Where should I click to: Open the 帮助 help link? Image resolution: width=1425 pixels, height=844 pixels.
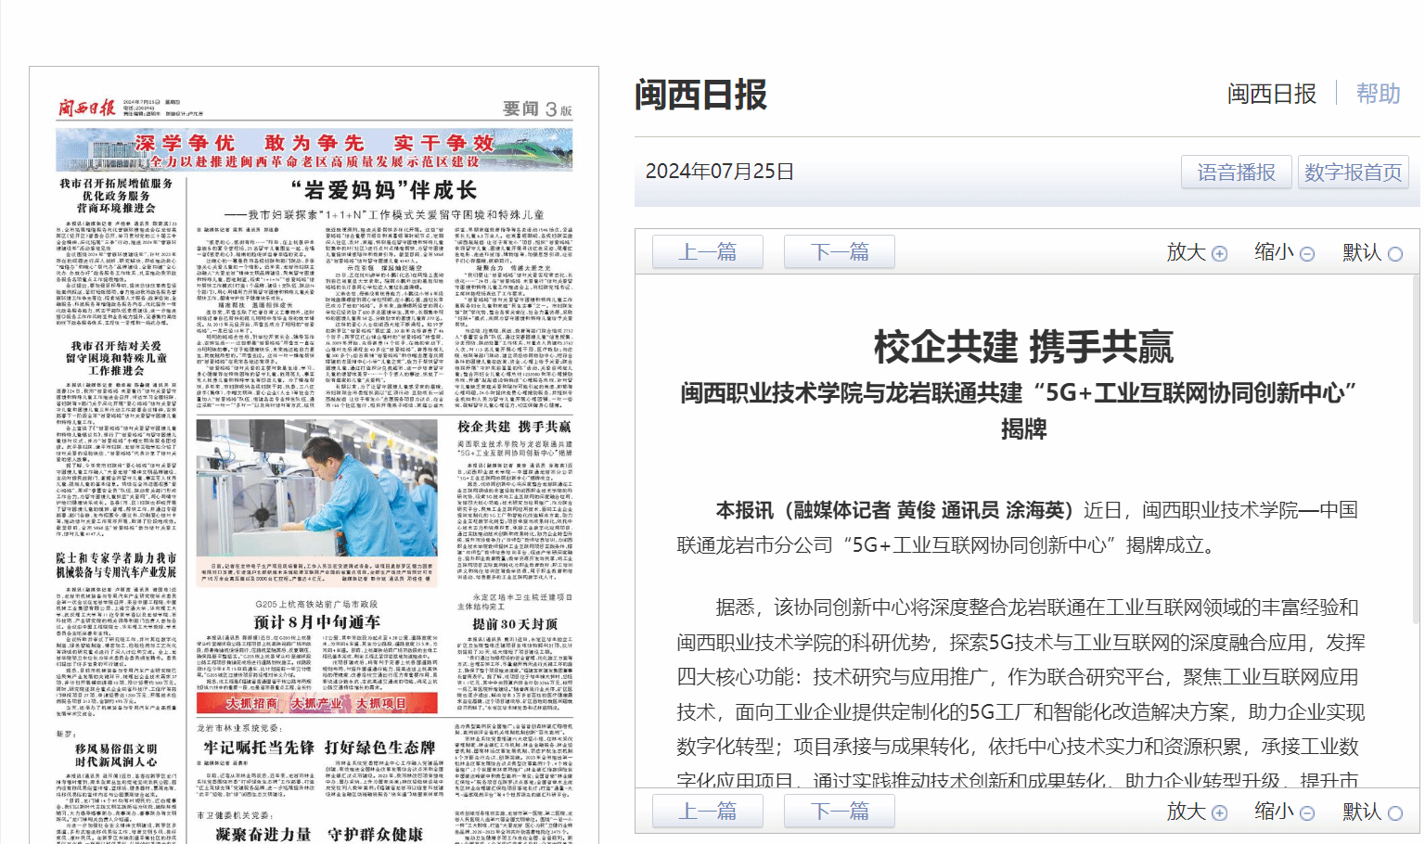pos(1378,94)
